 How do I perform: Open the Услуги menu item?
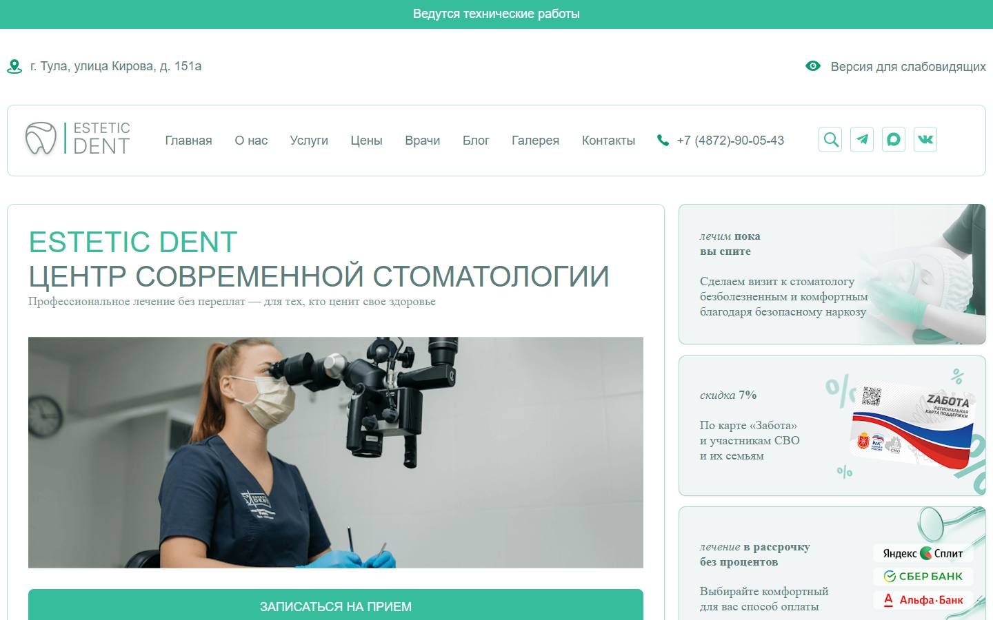(x=309, y=141)
